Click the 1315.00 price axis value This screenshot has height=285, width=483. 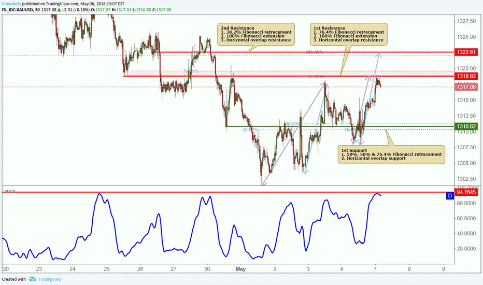point(466,100)
